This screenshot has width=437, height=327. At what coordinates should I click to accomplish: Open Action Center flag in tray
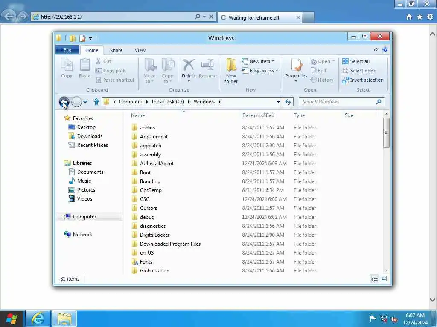click(373, 318)
